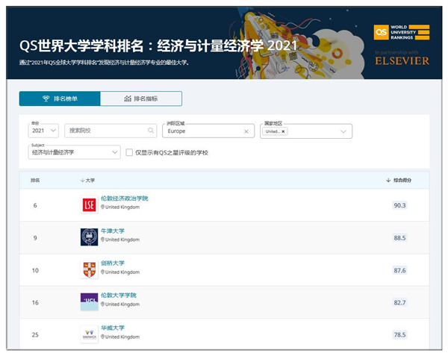Click rank 10 in the table
This screenshot has height=356, width=448.
(x=35, y=270)
